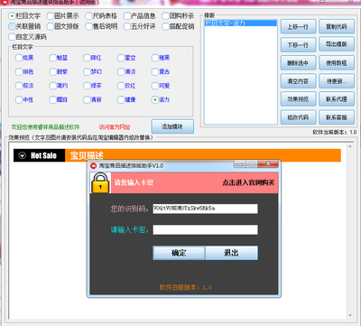
Task: Select the highlighted 栏目文字-活力 list row
Action: tap(240, 23)
